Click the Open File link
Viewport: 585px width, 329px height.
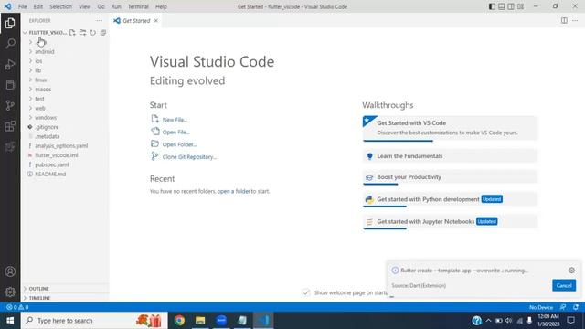(x=176, y=132)
